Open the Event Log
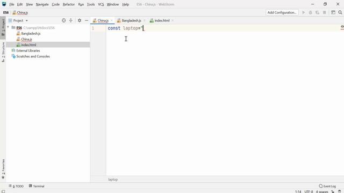 click(x=327, y=186)
